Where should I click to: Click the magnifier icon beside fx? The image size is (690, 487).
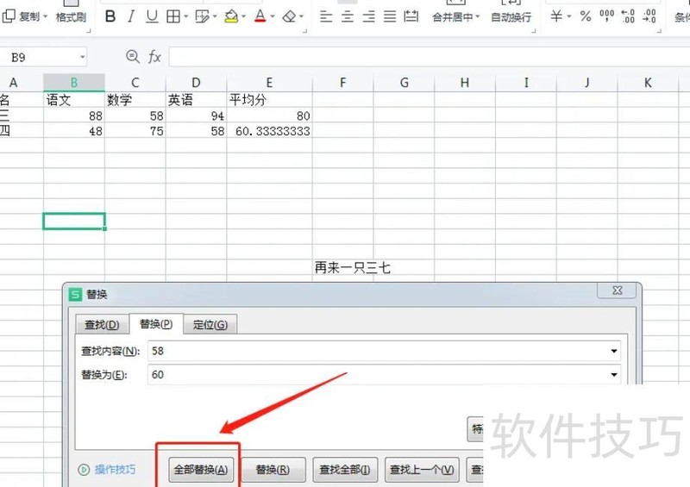[x=133, y=57]
